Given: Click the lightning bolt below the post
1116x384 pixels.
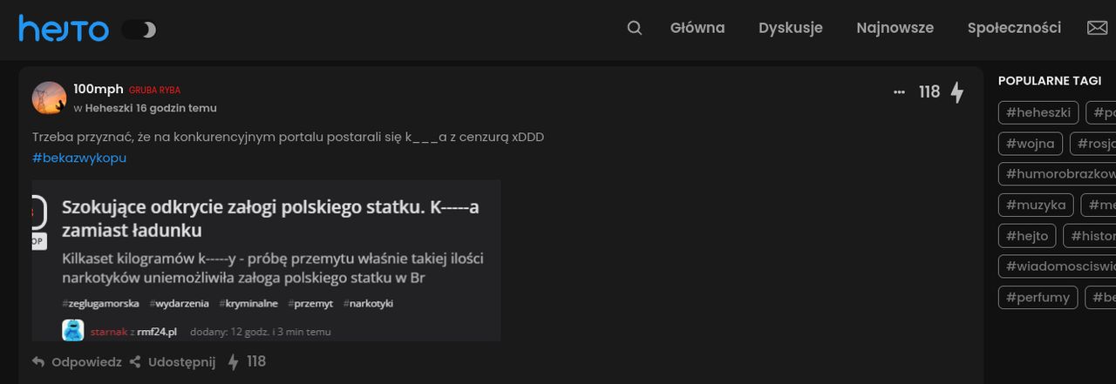Looking at the screenshot, I should 233,362.
